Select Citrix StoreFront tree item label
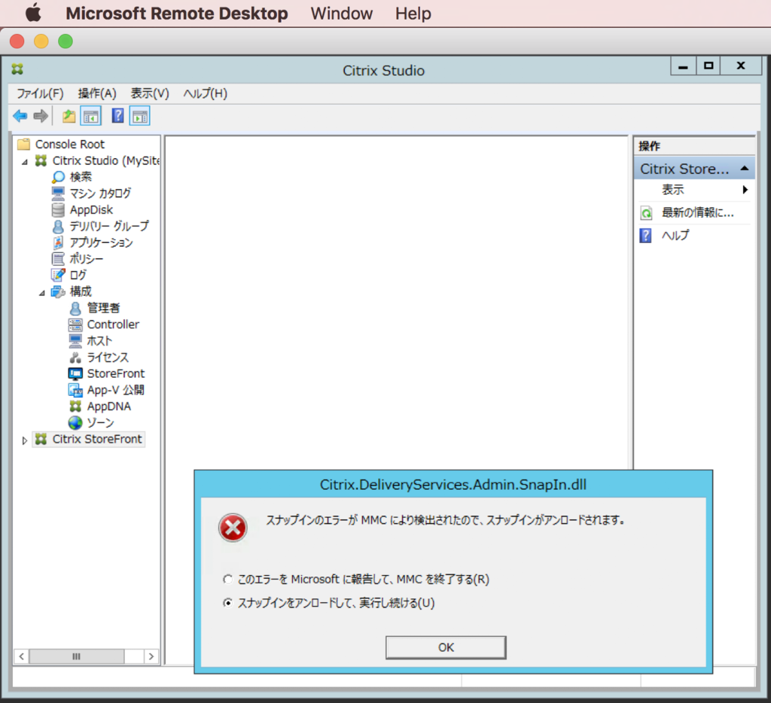This screenshot has width=771, height=703. tap(97, 439)
